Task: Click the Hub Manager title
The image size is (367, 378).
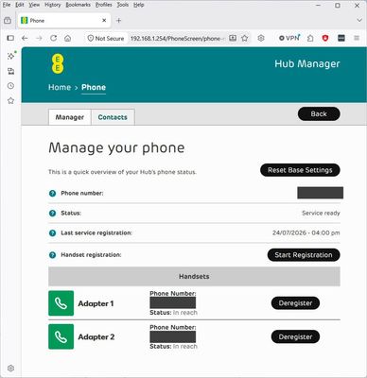Action: pos(307,63)
